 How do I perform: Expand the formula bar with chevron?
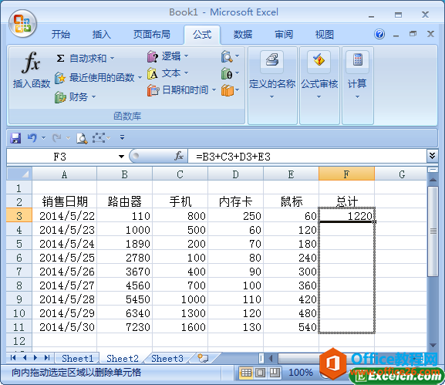(x=432, y=156)
